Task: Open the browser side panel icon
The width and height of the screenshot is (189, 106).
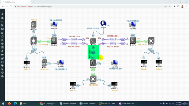Action: (178, 6)
